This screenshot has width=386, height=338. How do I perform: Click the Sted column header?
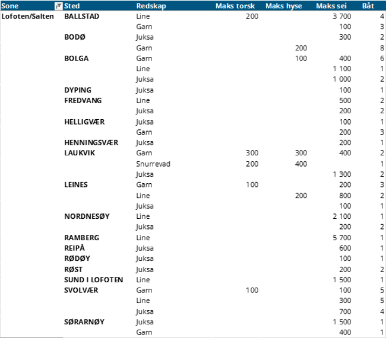(72, 6)
